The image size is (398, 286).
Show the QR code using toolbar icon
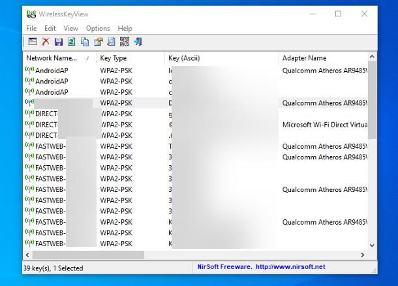[125, 42]
